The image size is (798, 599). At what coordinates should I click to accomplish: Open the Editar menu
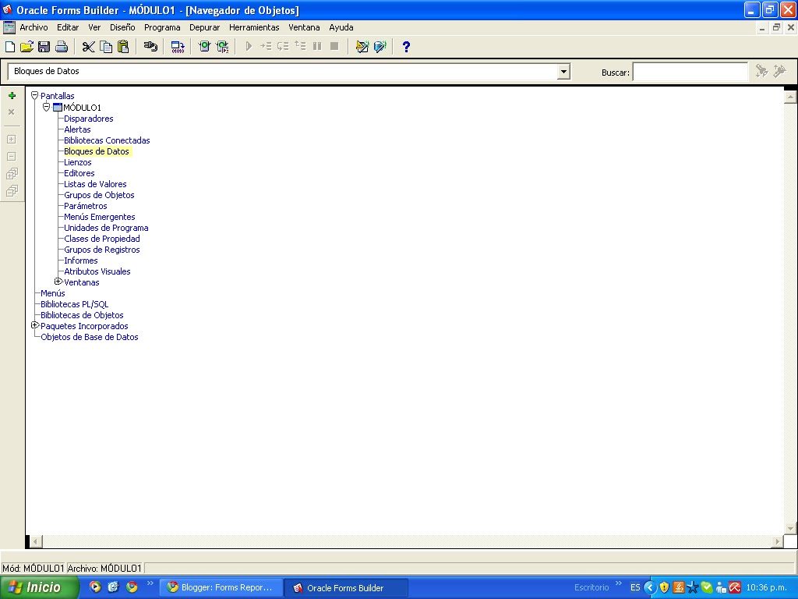click(68, 27)
